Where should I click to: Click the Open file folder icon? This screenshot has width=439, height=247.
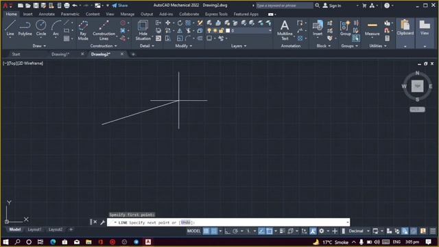point(28,5)
